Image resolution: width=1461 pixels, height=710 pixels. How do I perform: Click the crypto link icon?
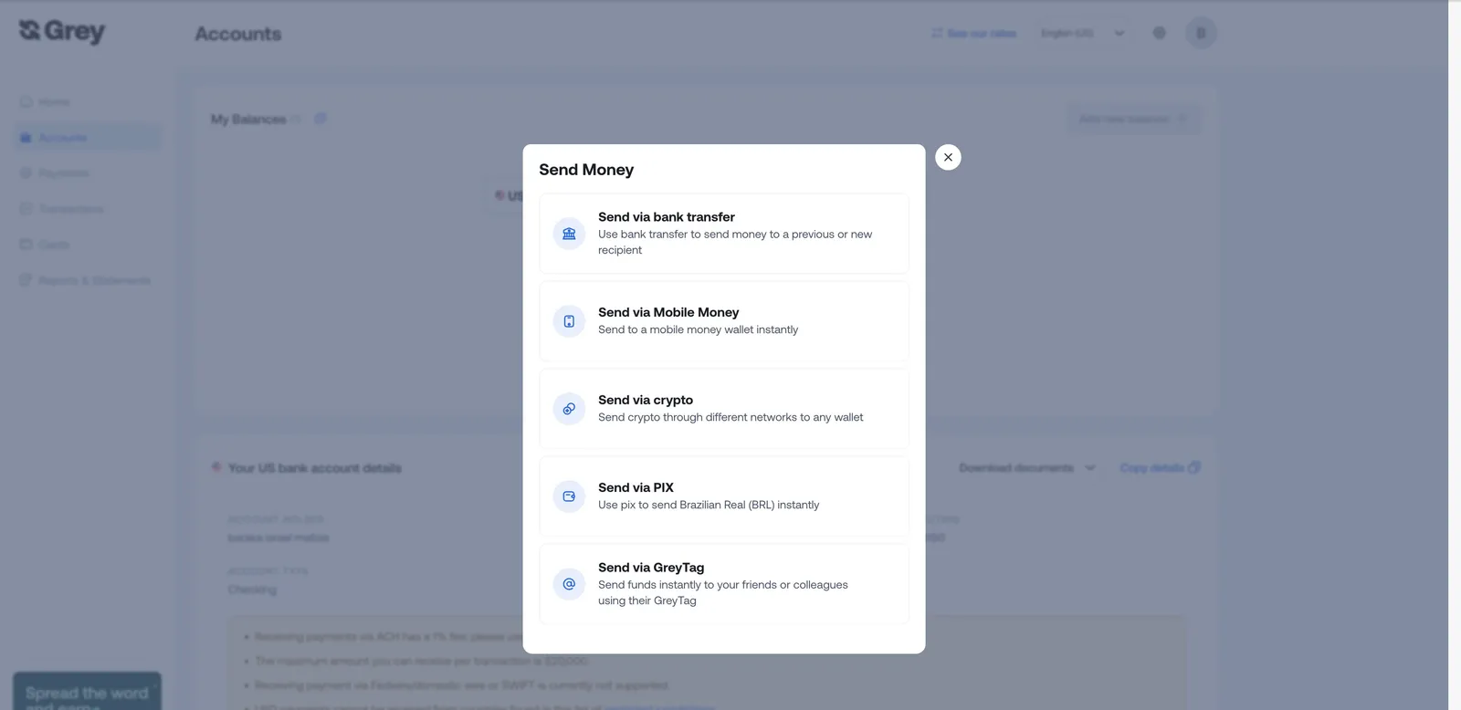coord(569,409)
